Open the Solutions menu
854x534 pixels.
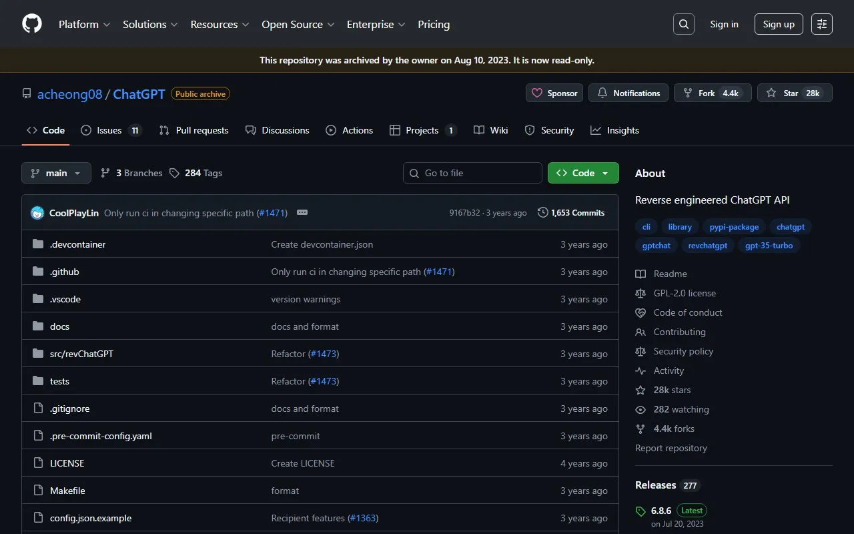150,24
